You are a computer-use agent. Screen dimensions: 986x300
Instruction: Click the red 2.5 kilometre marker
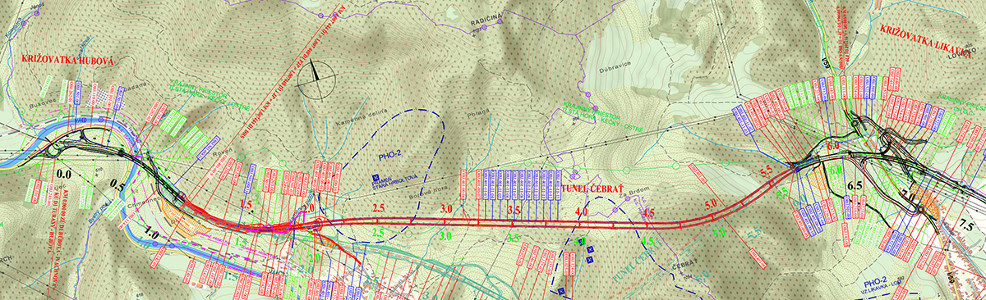click(379, 209)
